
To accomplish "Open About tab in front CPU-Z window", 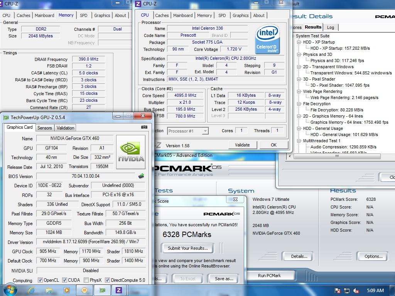I will coord(259,15).
